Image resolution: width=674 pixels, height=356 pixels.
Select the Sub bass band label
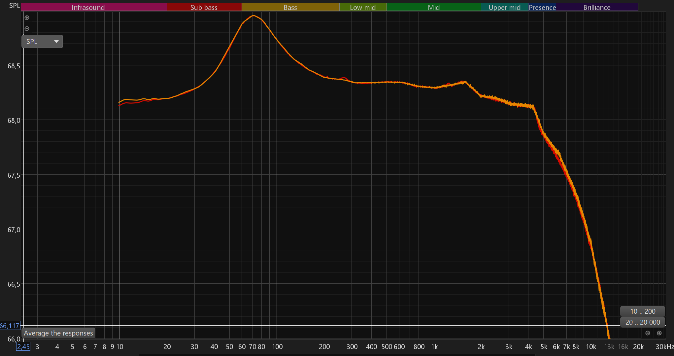pos(204,7)
